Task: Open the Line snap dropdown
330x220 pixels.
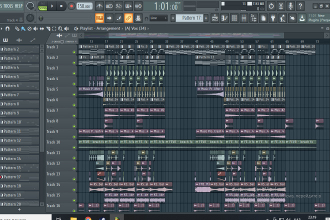Action: point(158,18)
